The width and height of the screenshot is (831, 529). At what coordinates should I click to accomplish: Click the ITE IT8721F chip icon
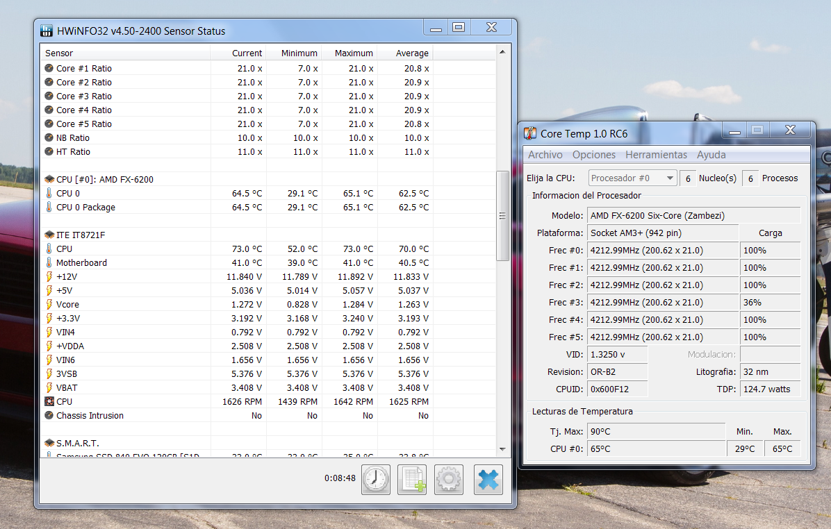point(49,235)
